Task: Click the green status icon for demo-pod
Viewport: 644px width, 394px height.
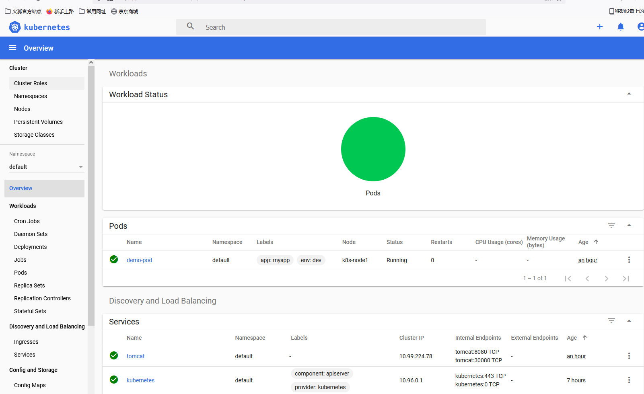Action: 114,259
